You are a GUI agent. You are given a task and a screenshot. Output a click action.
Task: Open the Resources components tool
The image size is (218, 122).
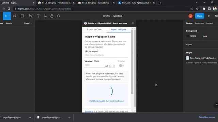(x=45, y=16)
